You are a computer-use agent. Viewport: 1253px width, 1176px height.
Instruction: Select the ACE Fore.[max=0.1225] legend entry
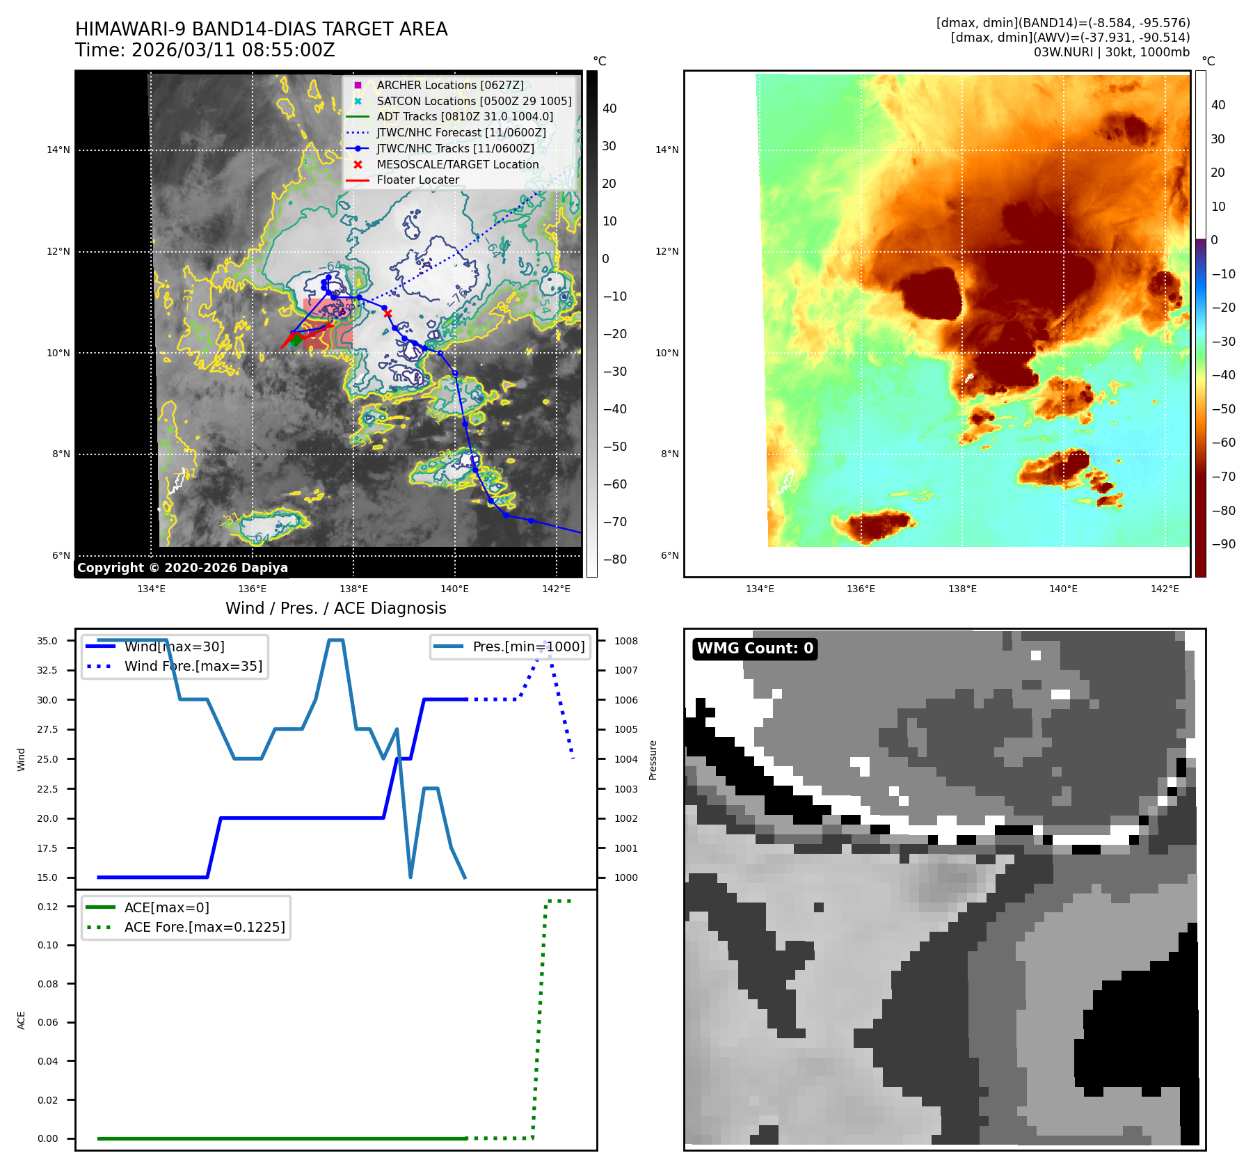tap(204, 927)
